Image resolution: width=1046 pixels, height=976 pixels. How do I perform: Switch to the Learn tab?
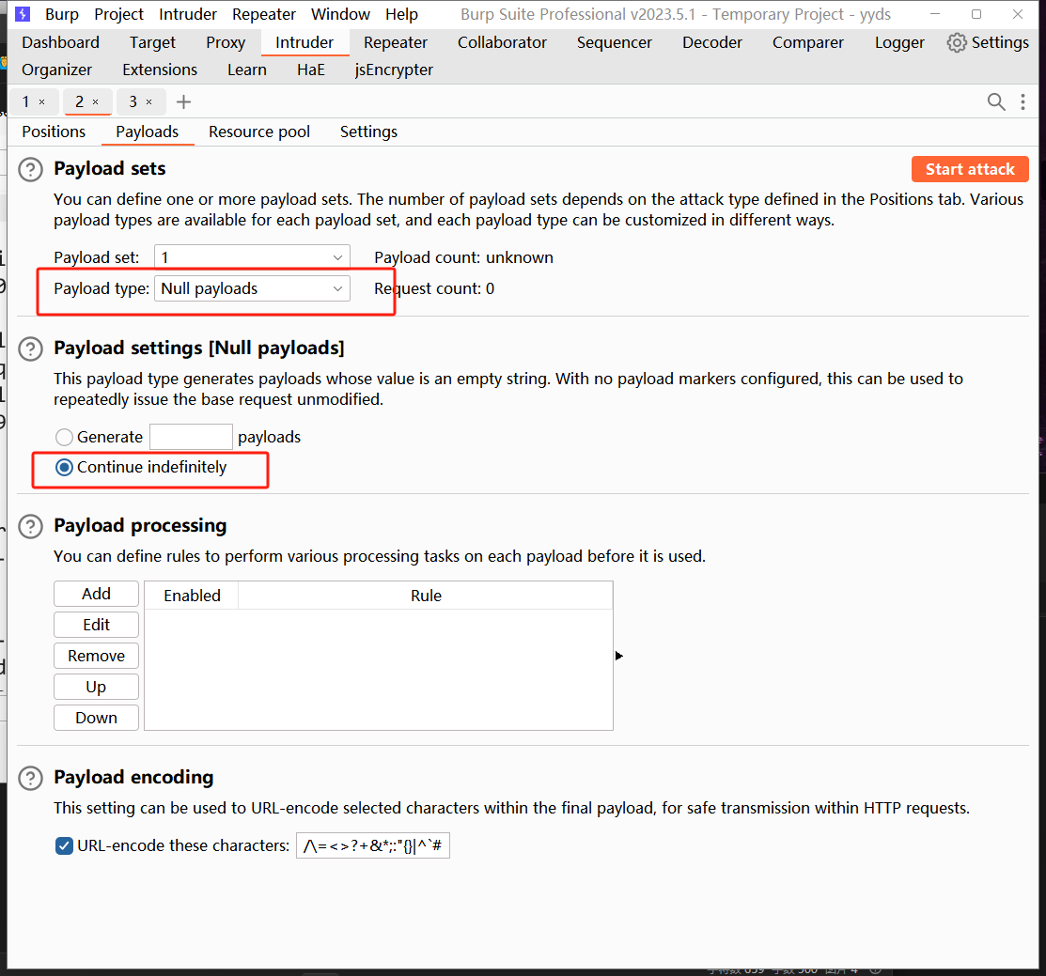pos(247,70)
